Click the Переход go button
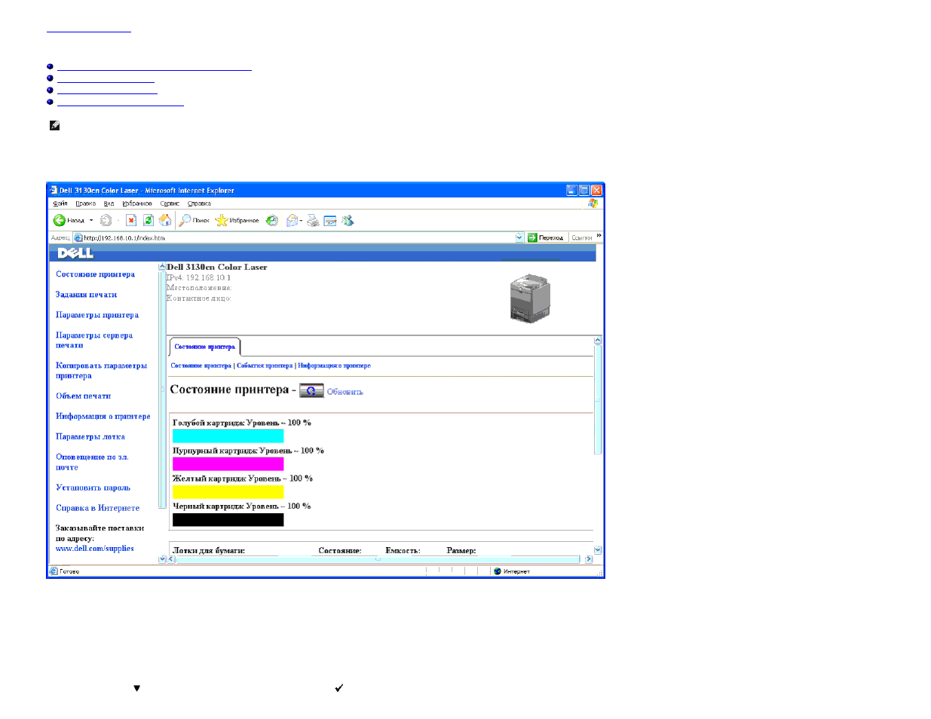Image resolution: width=931 pixels, height=719 pixels. [x=546, y=237]
